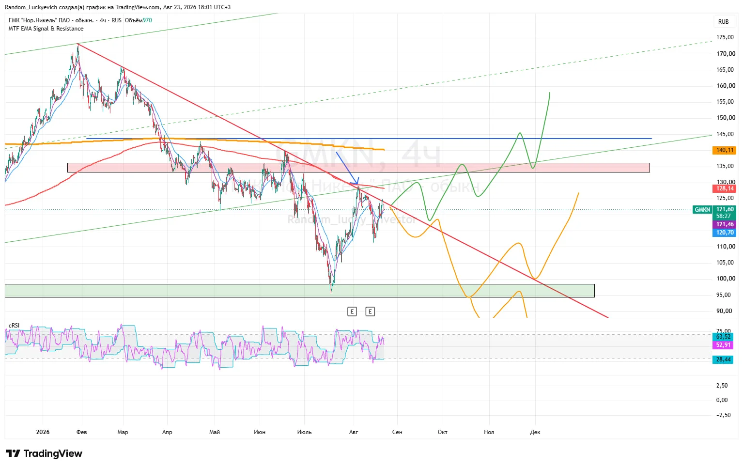
Task: Click the orange 140,11 price tag
Action: pos(725,151)
